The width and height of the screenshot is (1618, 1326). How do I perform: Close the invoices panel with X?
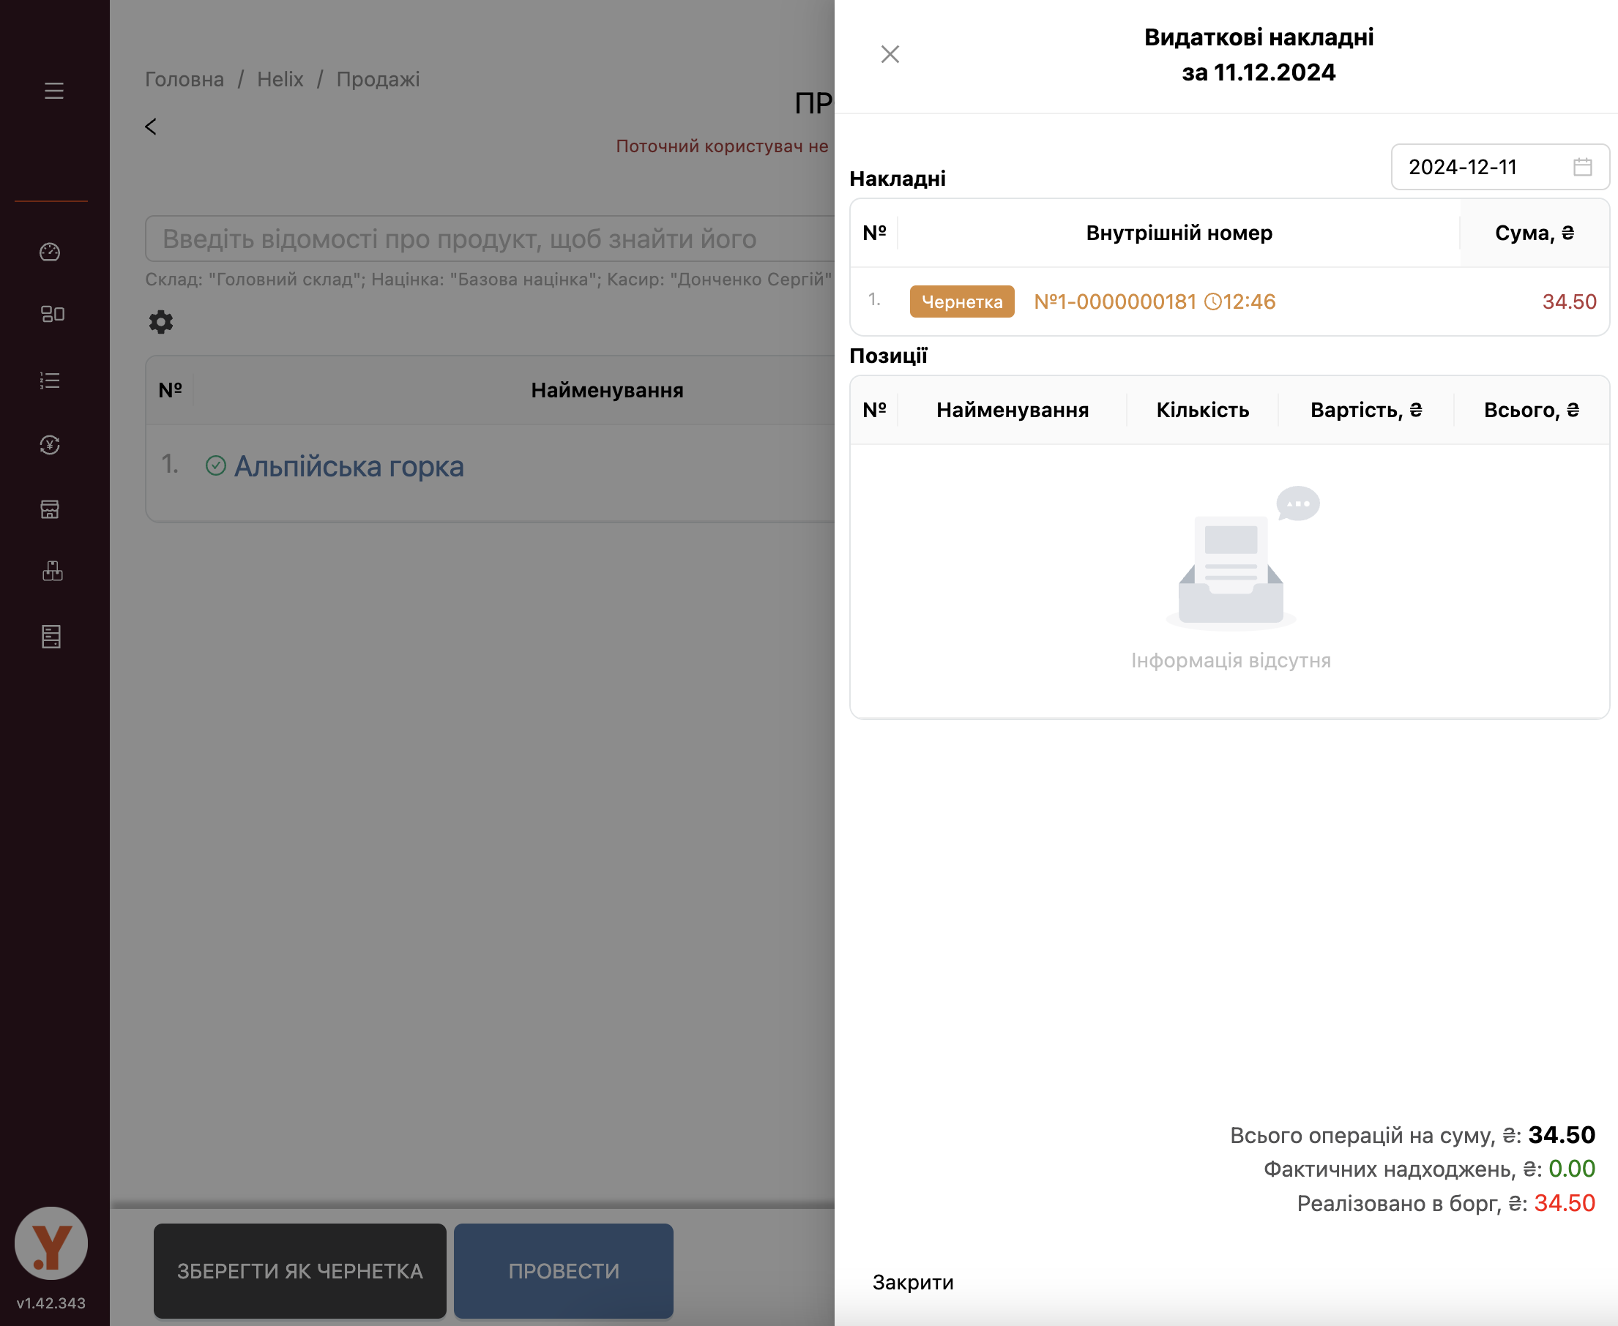(890, 54)
